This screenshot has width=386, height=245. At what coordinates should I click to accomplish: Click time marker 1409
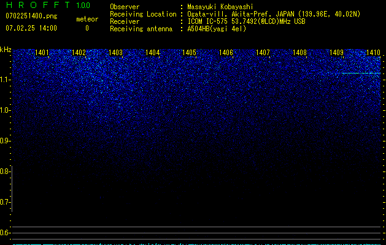click(x=336, y=52)
